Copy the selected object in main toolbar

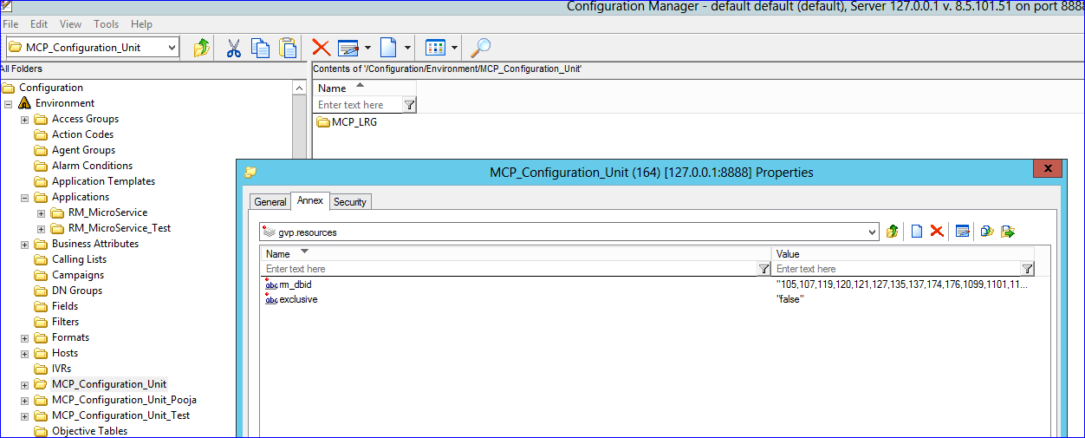pyautogui.click(x=260, y=48)
